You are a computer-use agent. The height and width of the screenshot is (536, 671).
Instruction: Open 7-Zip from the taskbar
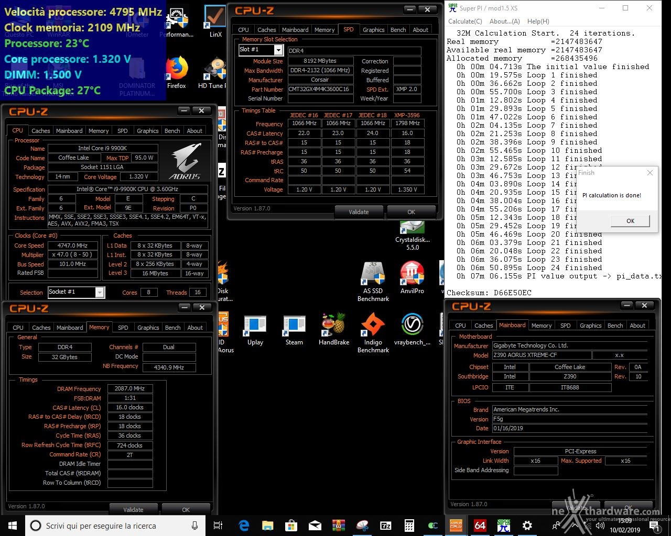click(385, 526)
